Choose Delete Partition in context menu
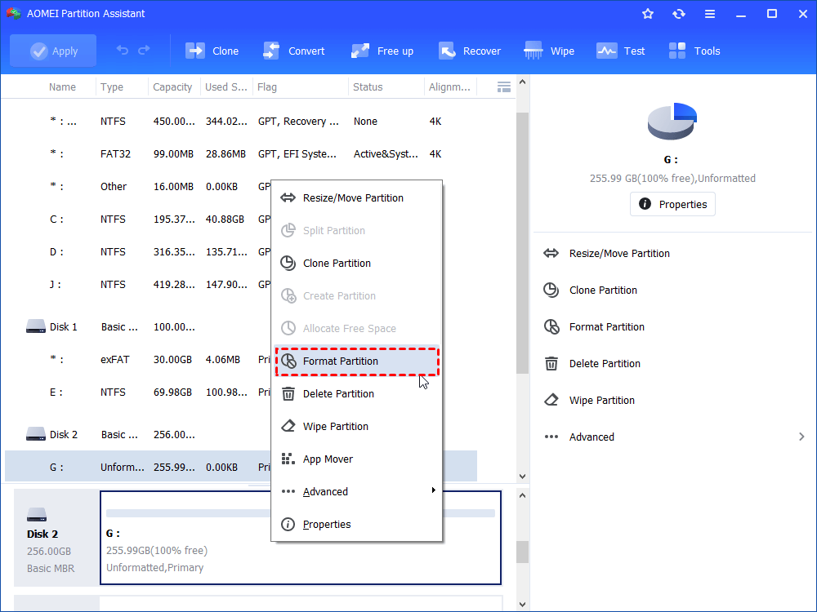817x612 pixels. click(x=357, y=394)
